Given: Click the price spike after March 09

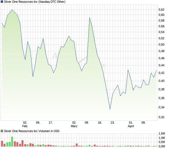Looking at the screenshot, I should (x=90, y=18).
